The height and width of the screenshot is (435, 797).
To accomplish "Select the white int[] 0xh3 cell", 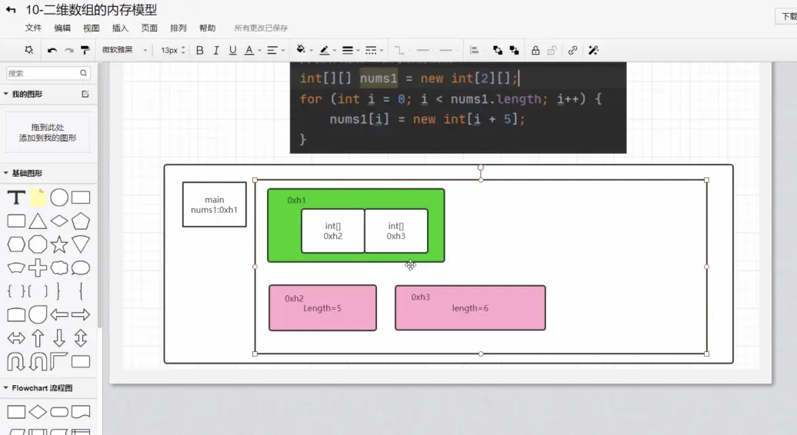I will (x=396, y=231).
